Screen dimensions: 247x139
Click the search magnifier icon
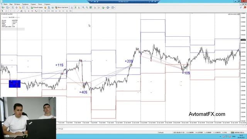point(241,7)
